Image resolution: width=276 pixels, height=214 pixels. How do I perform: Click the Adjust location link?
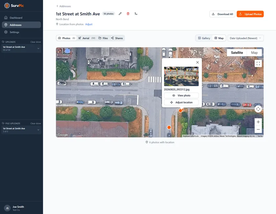click(89, 24)
